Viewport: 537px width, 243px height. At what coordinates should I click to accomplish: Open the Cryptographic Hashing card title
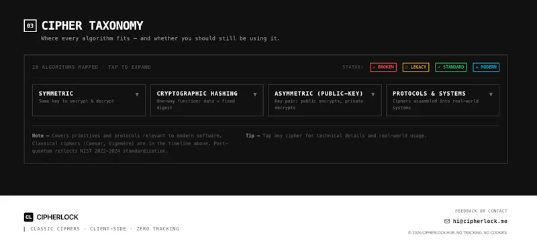pos(197,93)
